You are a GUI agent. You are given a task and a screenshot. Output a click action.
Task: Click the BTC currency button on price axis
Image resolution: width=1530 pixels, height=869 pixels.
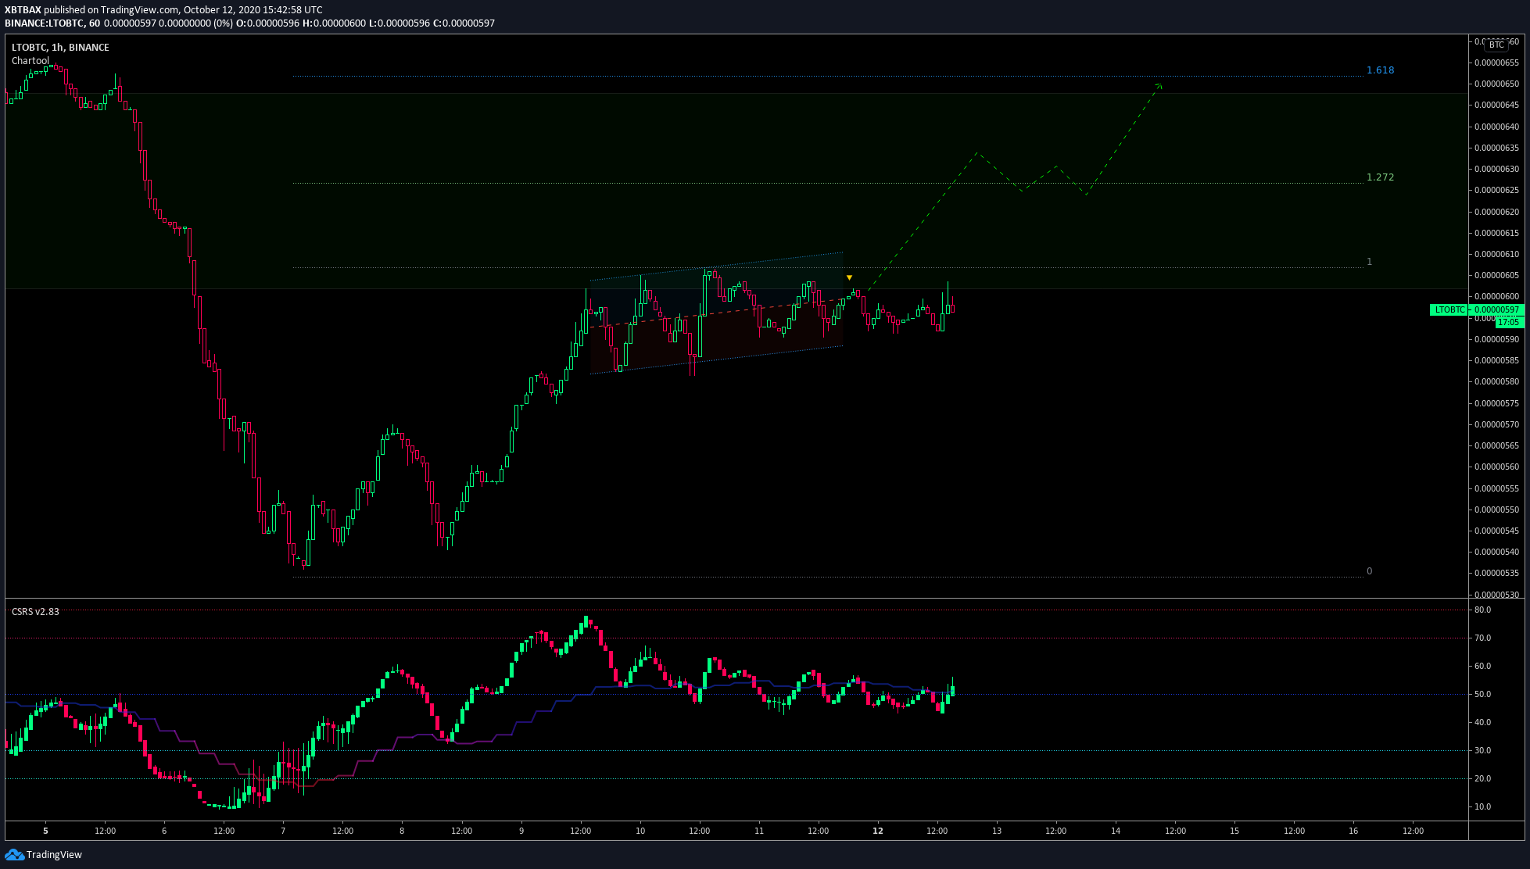pyautogui.click(x=1496, y=45)
